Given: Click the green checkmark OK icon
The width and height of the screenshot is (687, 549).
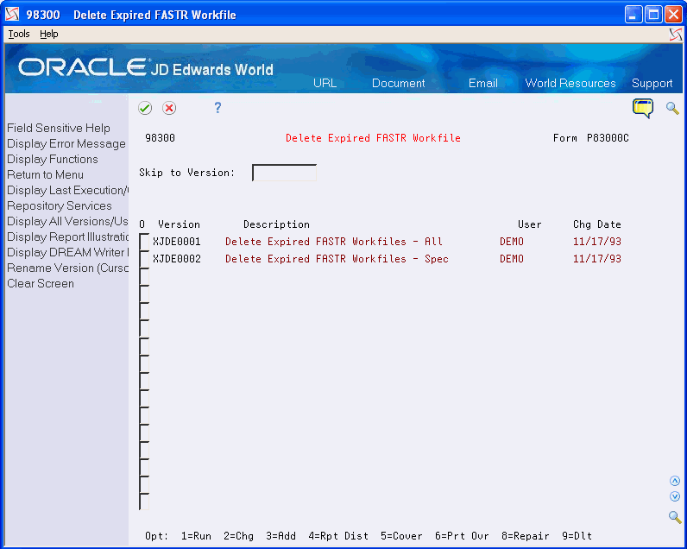Looking at the screenshot, I should 145,108.
